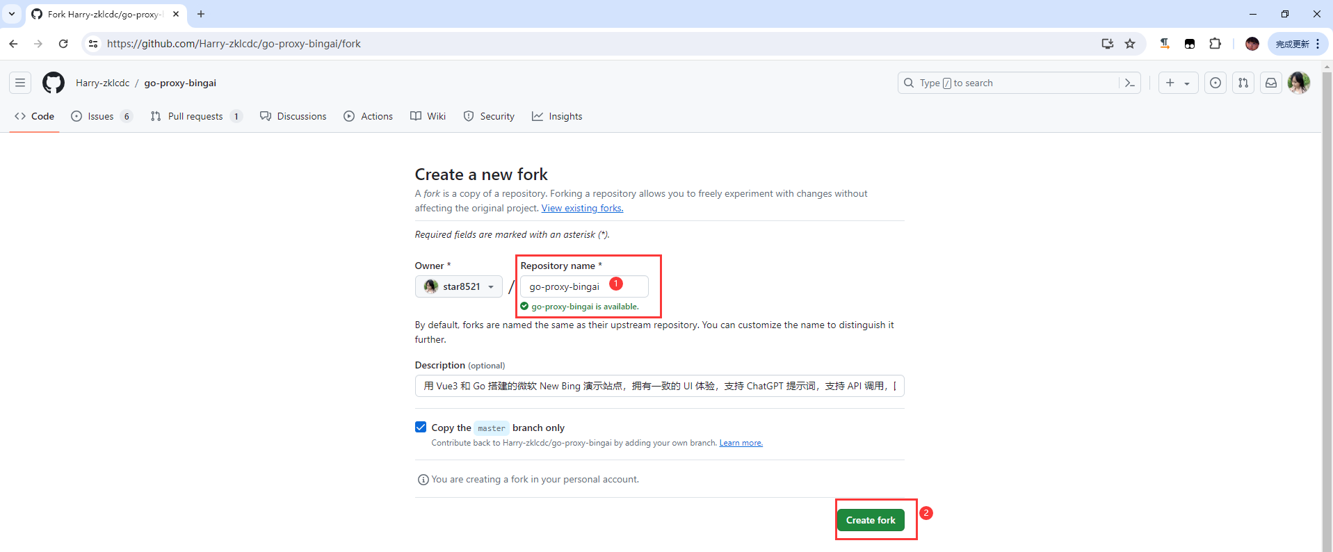Image resolution: width=1333 pixels, height=552 pixels.
Task: Click the black extension icon beside translate
Action: click(x=1190, y=44)
